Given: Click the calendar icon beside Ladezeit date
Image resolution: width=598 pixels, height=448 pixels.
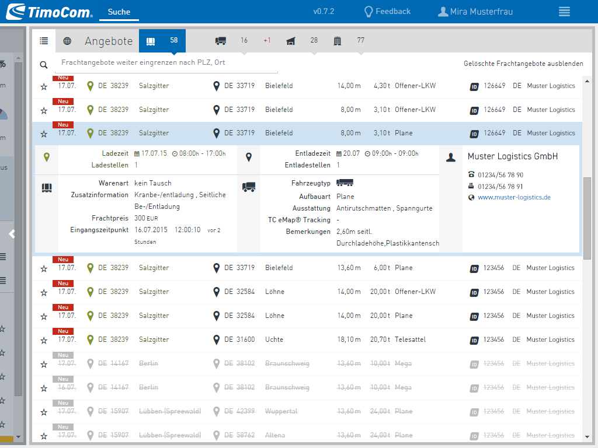Looking at the screenshot, I should pyautogui.click(x=137, y=154).
